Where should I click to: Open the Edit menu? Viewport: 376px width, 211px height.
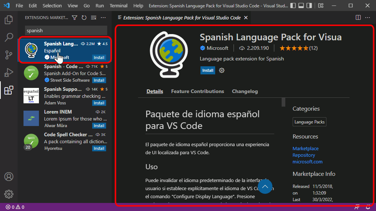click(x=33, y=5)
